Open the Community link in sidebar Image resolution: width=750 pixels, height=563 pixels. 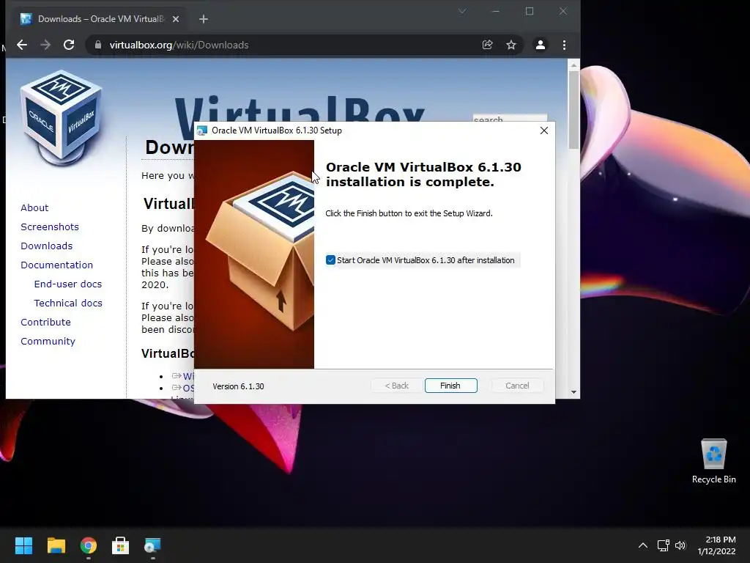(x=48, y=342)
